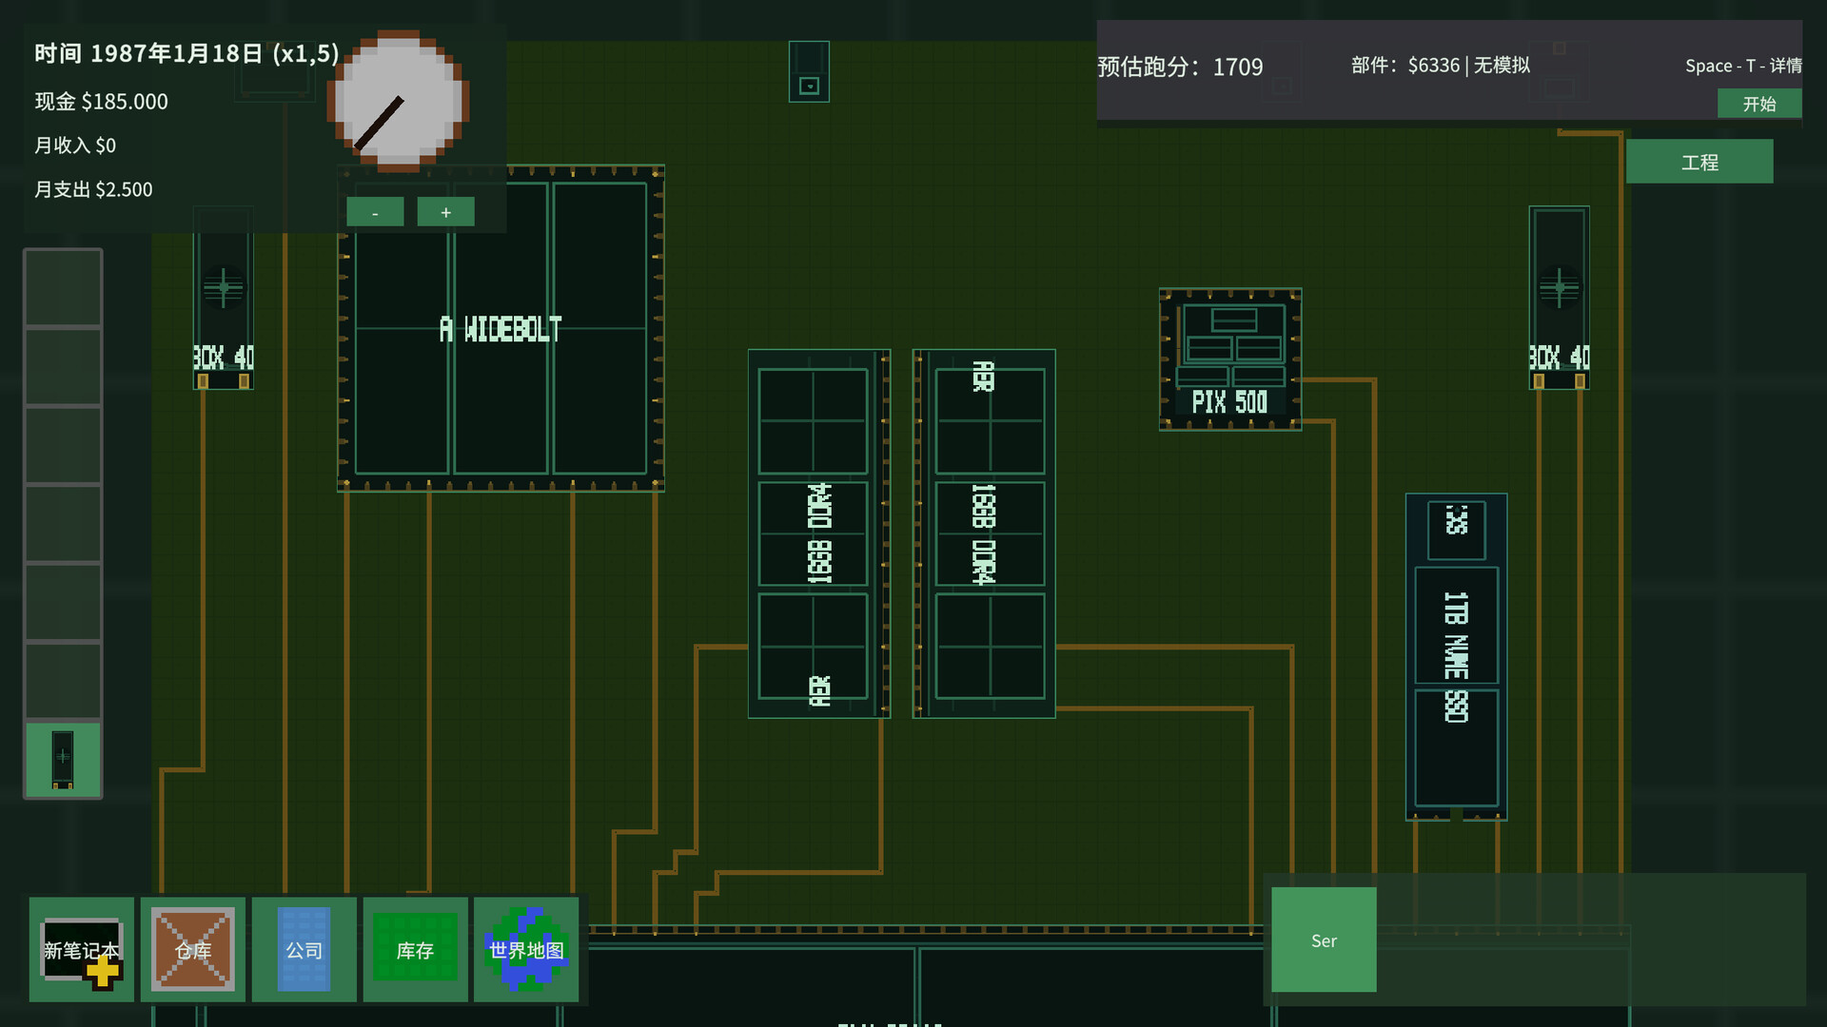
Task: Open the inventory (库存) icon
Action: [415, 949]
